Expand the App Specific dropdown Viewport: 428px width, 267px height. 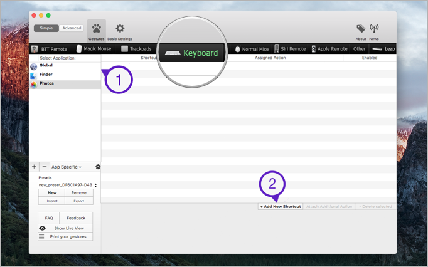[x=67, y=167]
